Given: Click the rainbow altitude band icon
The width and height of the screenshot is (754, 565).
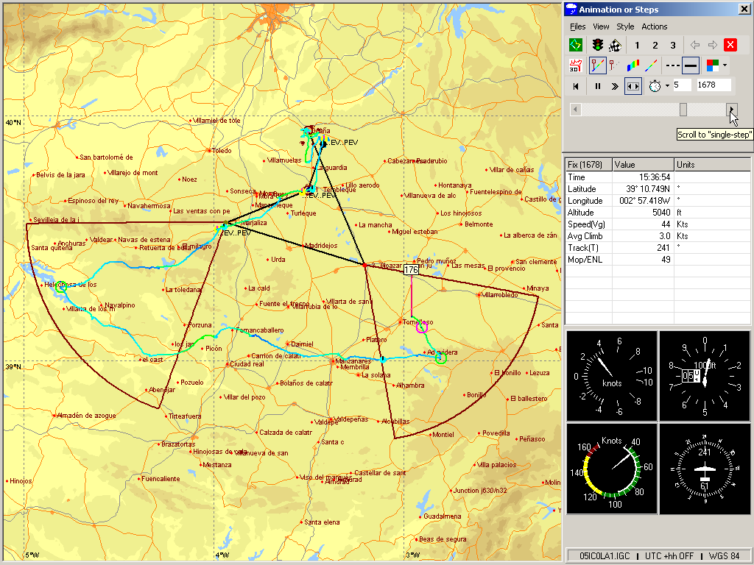Looking at the screenshot, I should (x=632, y=65).
